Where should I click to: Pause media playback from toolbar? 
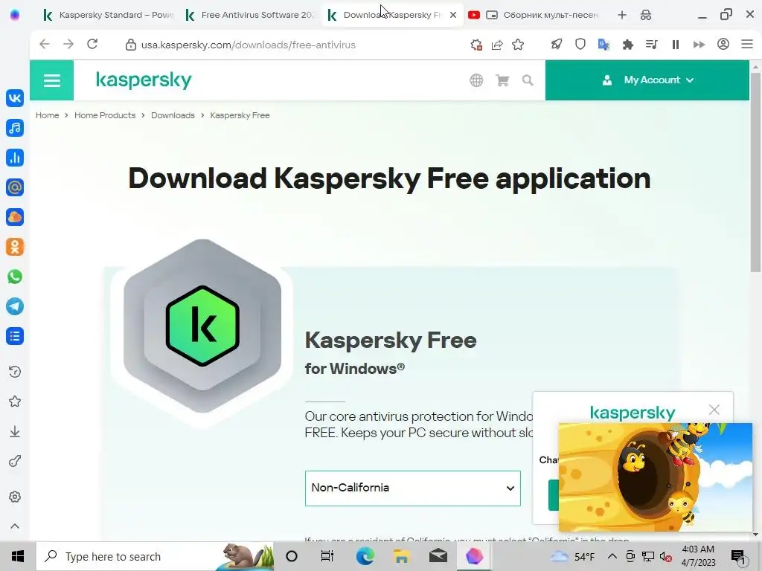click(x=676, y=45)
